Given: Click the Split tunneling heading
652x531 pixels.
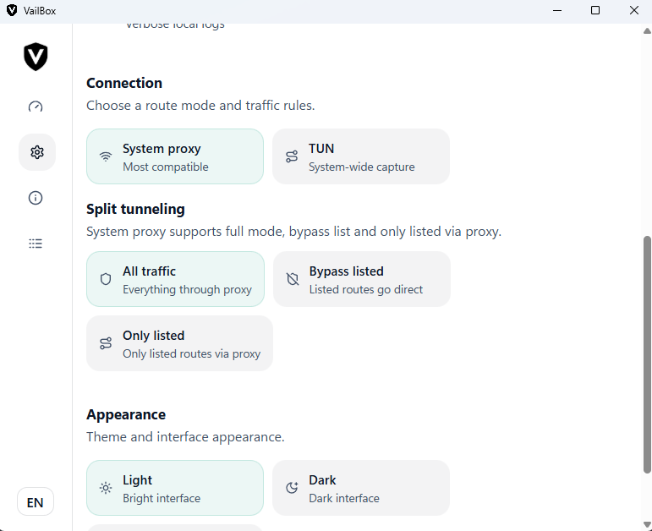Looking at the screenshot, I should click(x=135, y=209).
